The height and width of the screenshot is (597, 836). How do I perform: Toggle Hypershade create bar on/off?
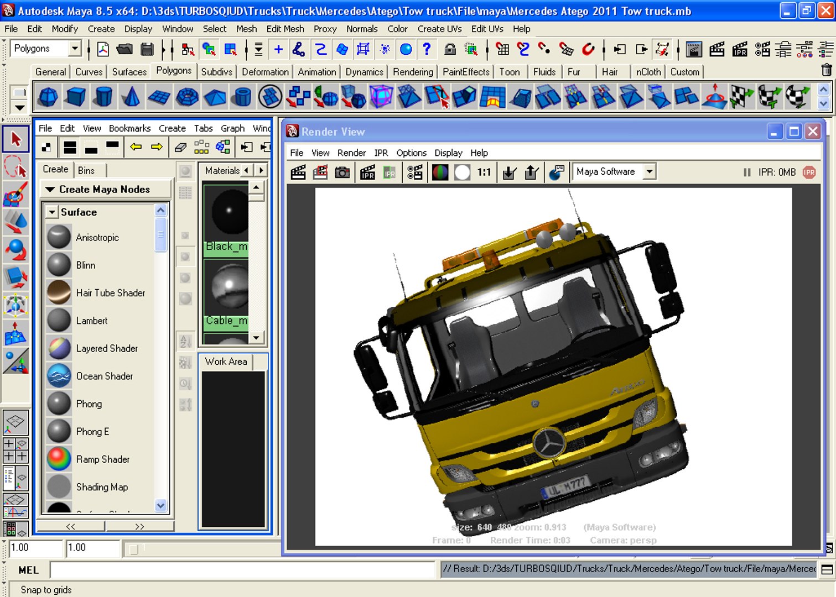(46, 147)
